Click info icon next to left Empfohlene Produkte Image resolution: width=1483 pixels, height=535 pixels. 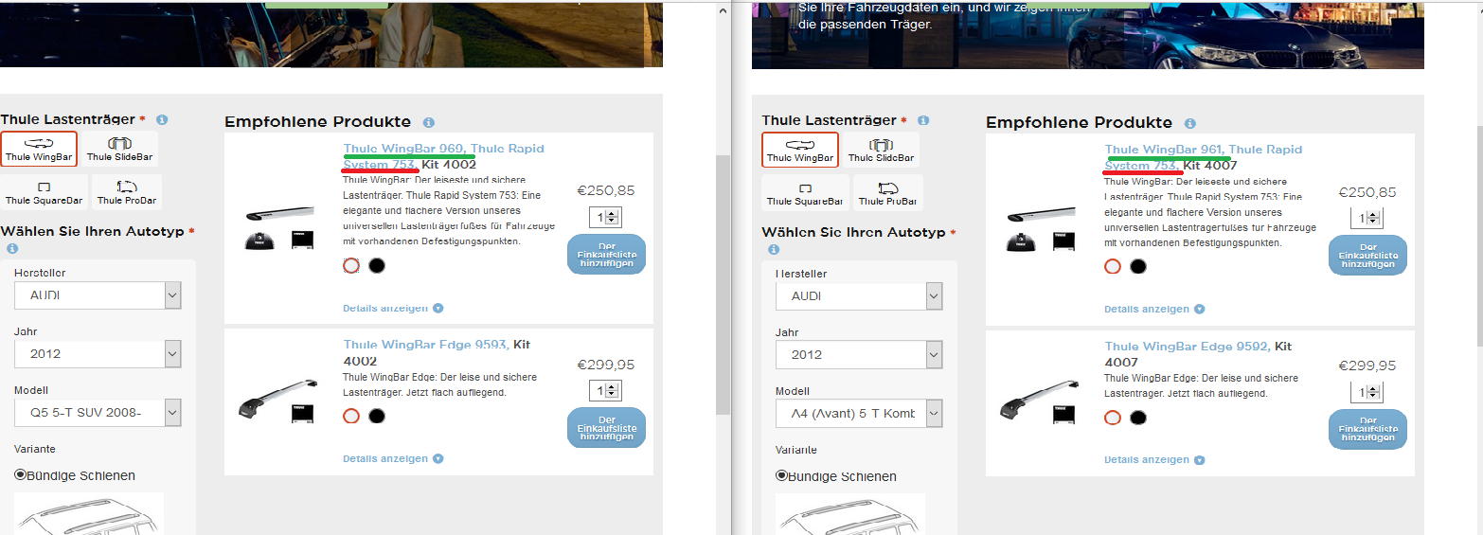[428, 122]
